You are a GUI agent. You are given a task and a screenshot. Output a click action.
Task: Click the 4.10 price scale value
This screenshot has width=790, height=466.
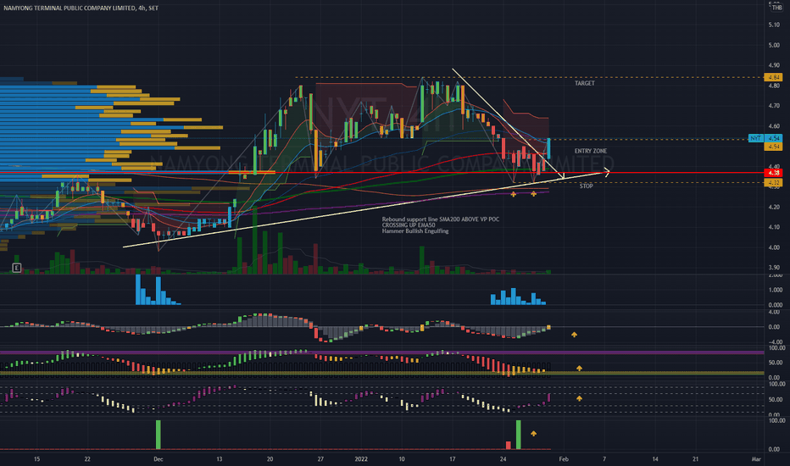[x=774, y=227]
